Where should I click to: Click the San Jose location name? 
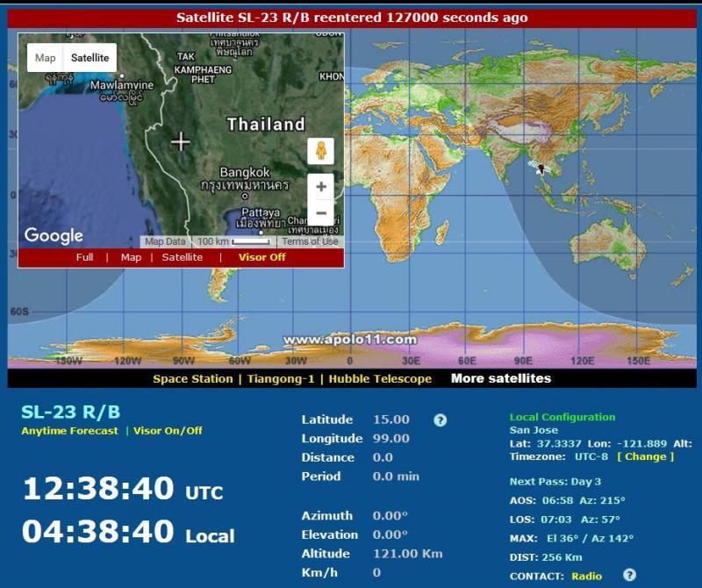tap(534, 430)
